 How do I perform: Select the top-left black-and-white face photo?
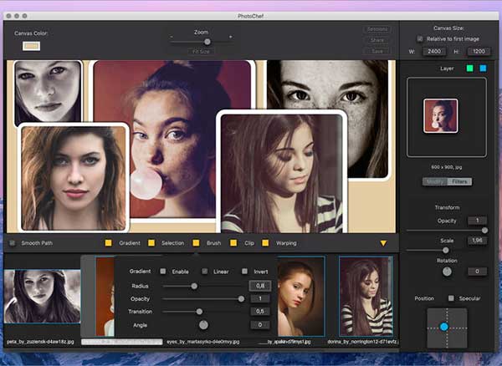click(x=48, y=91)
